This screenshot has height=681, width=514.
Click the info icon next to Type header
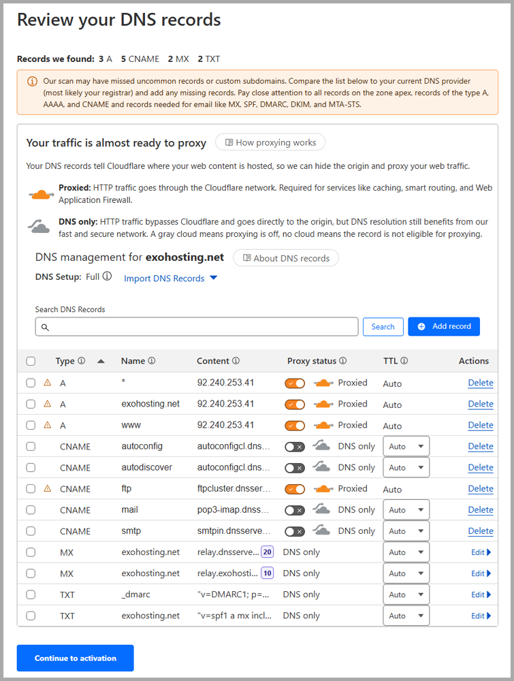pos(81,361)
